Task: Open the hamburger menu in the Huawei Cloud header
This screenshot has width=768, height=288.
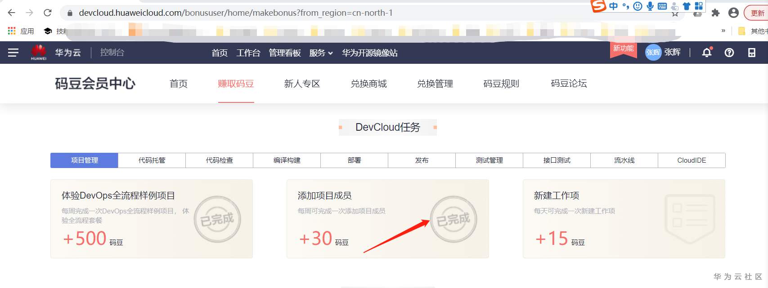Action: (x=13, y=53)
